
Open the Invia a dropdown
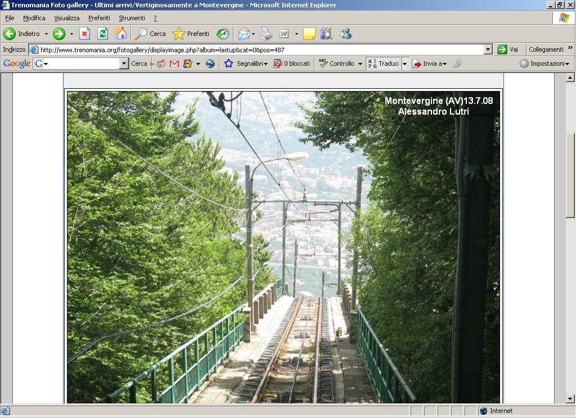click(430, 63)
